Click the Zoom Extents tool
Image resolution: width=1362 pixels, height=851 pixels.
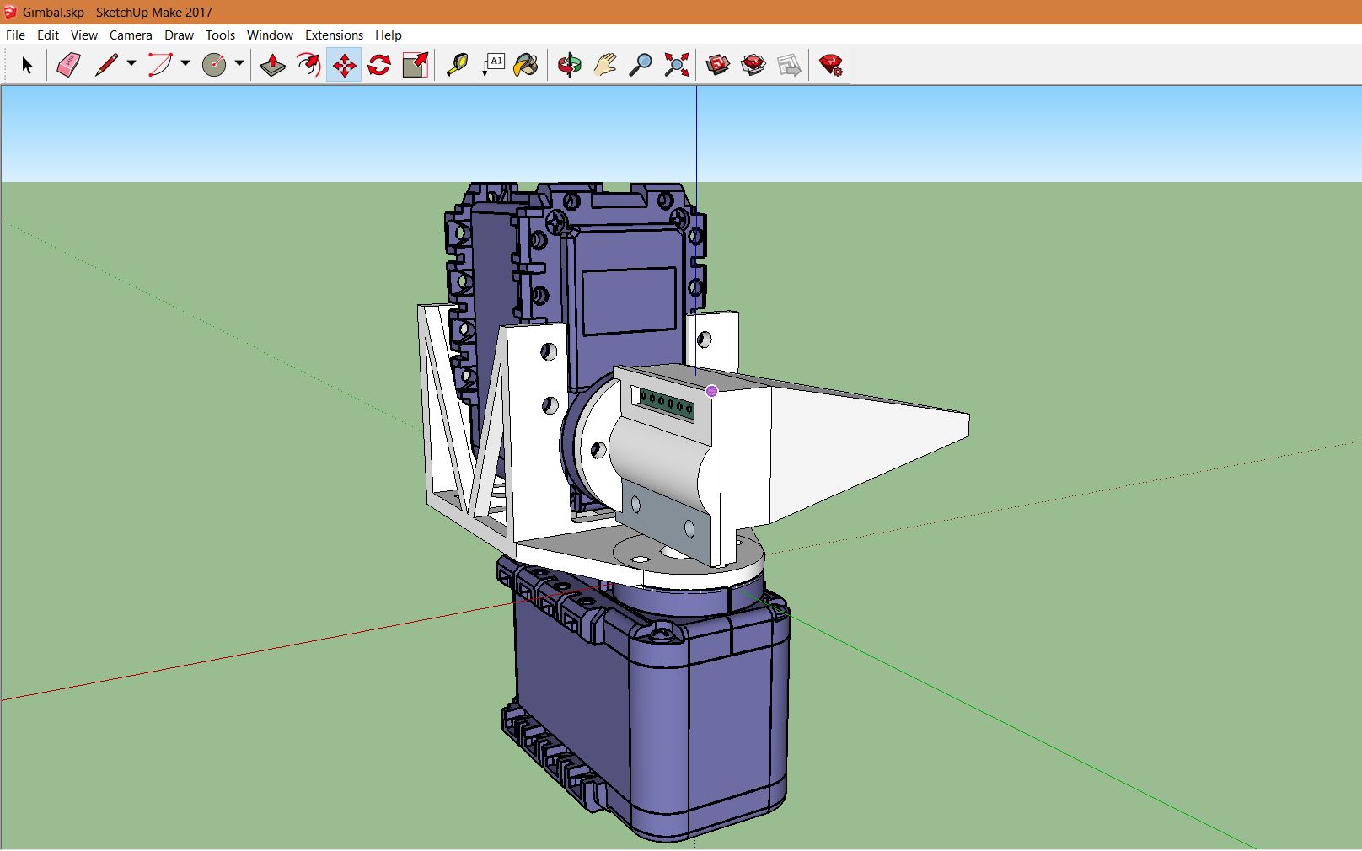[x=676, y=65]
